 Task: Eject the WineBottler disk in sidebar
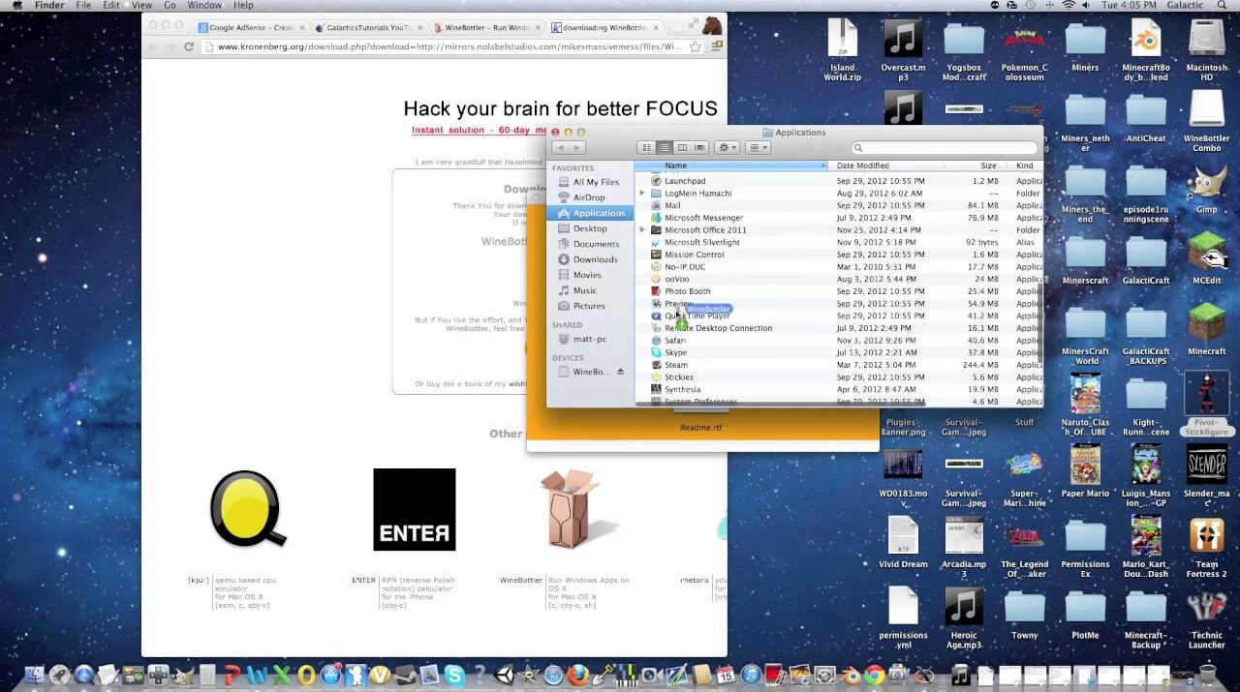pyautogui.click(x=621, y=372)
